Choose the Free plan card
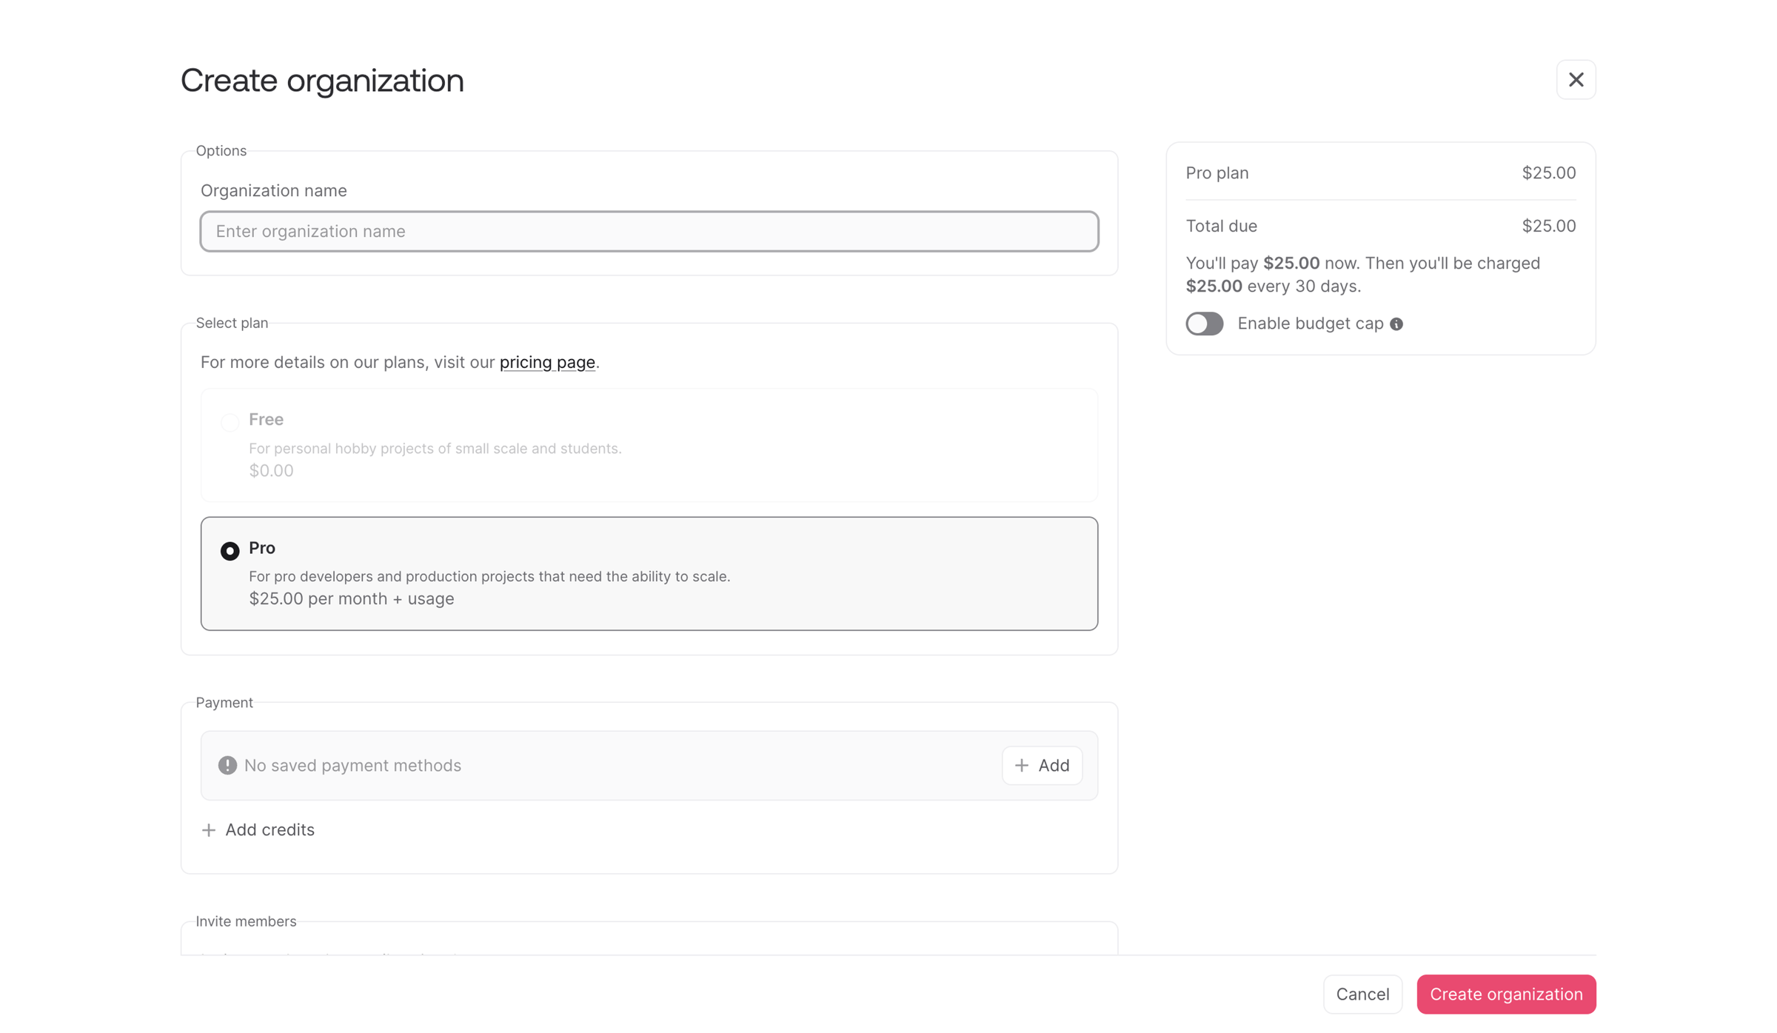1777x1033 pixels. (x=649, y=445)
